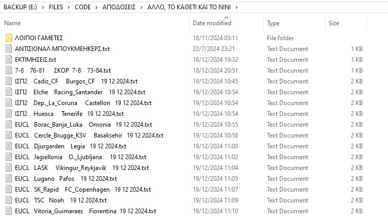Screen dimensions: 388x222
Task: Select the Lugano Pafos file icon
Action: [x=8, y=179]
